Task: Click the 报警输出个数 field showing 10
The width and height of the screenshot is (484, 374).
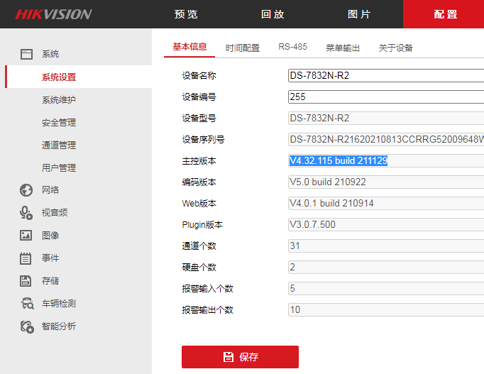Action: pos(386,310)
